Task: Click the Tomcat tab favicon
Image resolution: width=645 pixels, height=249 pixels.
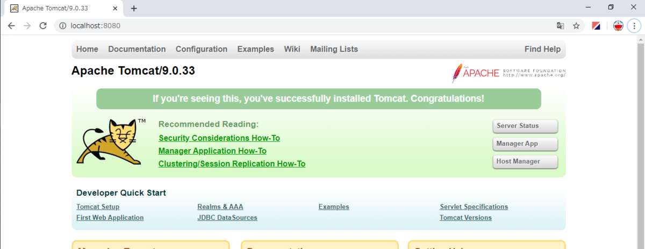Action: click(x=14, y=9)
